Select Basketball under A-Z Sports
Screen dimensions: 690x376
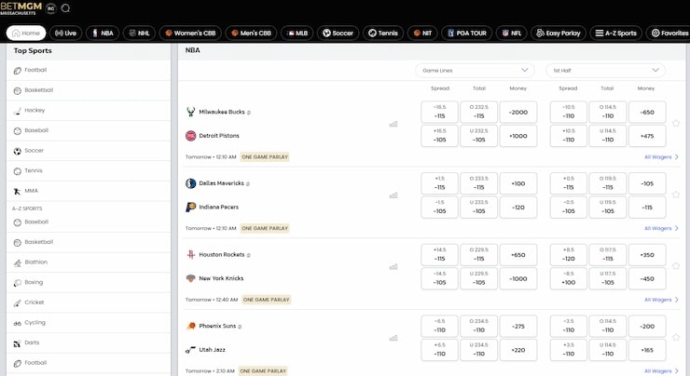pyautogui.click(x=89, y=243)
